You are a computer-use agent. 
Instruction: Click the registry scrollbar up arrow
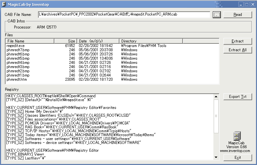pyautogui.click(x=216, y=97)
